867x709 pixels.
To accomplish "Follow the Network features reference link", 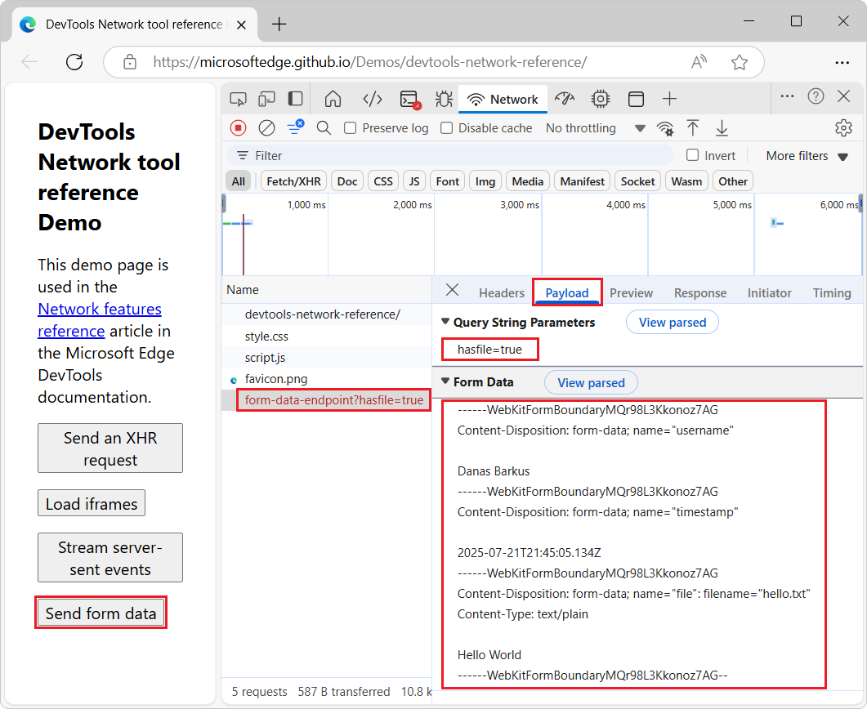I will point(99,309).
